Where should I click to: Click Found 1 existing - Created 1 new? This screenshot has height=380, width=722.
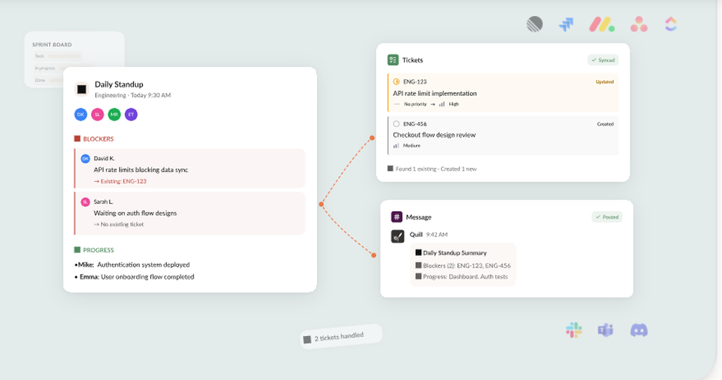click(436, 169)
